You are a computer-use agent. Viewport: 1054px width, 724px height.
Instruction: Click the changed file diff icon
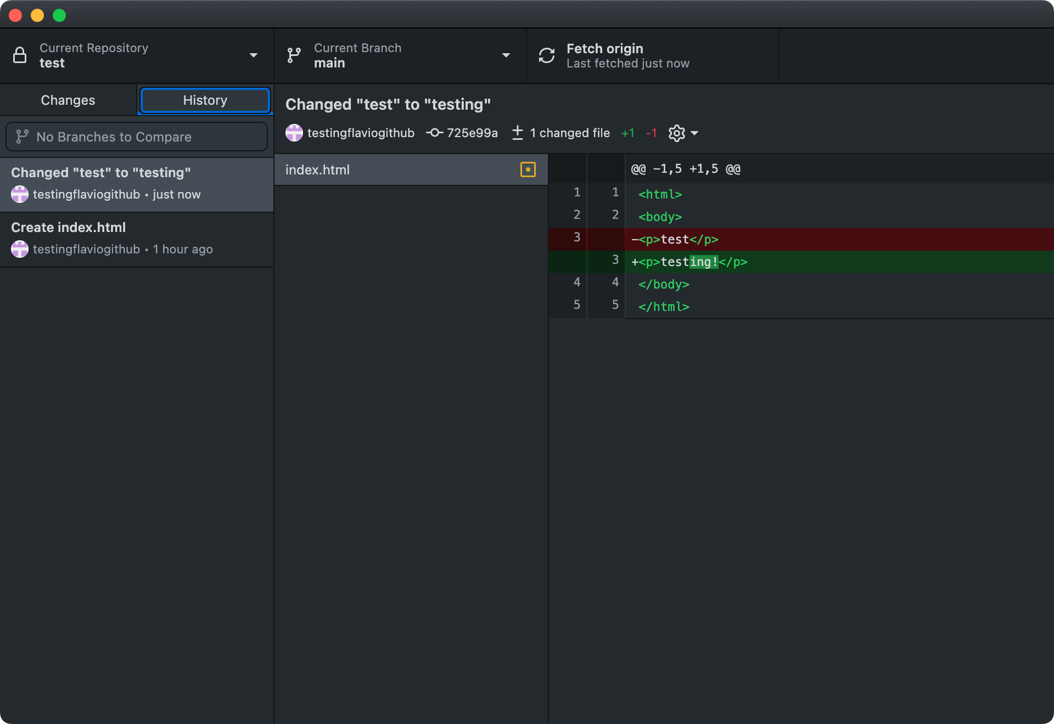point(517,133)
